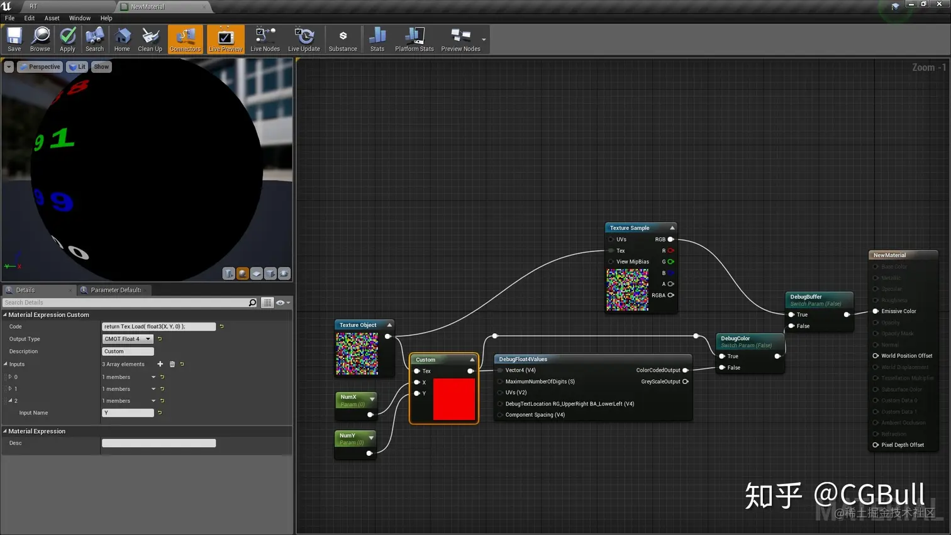This screenshot has width=951, height=535.
Task: Set preview mesh to cylinder
Action: (229, 273)
